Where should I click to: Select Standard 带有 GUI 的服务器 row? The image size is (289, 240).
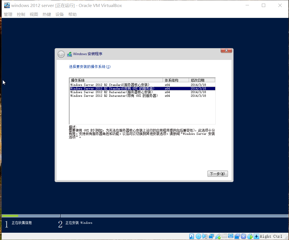click(142, 88)
